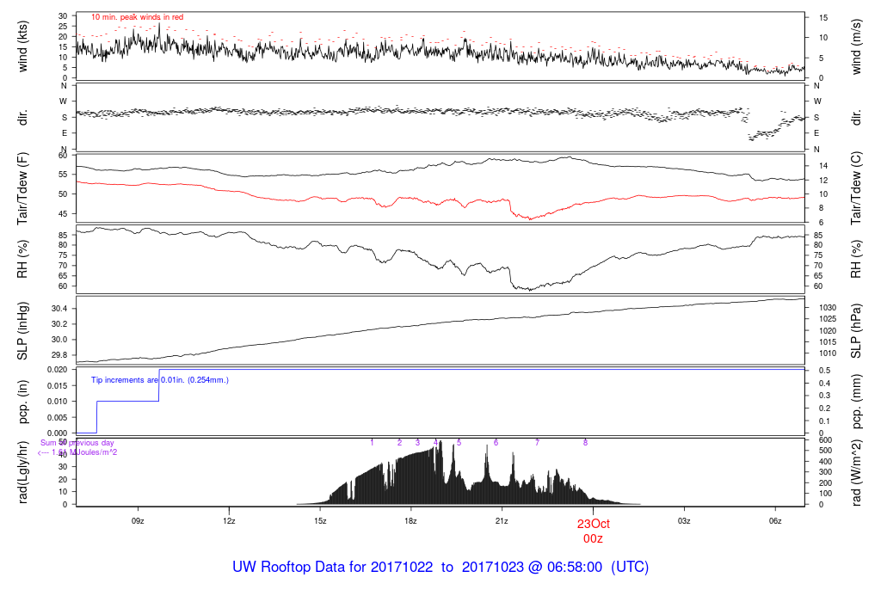Select the "Tair/Tdew (F)" left axis label
This screenshot has width=881, height=602.
(x=23, y=187)
